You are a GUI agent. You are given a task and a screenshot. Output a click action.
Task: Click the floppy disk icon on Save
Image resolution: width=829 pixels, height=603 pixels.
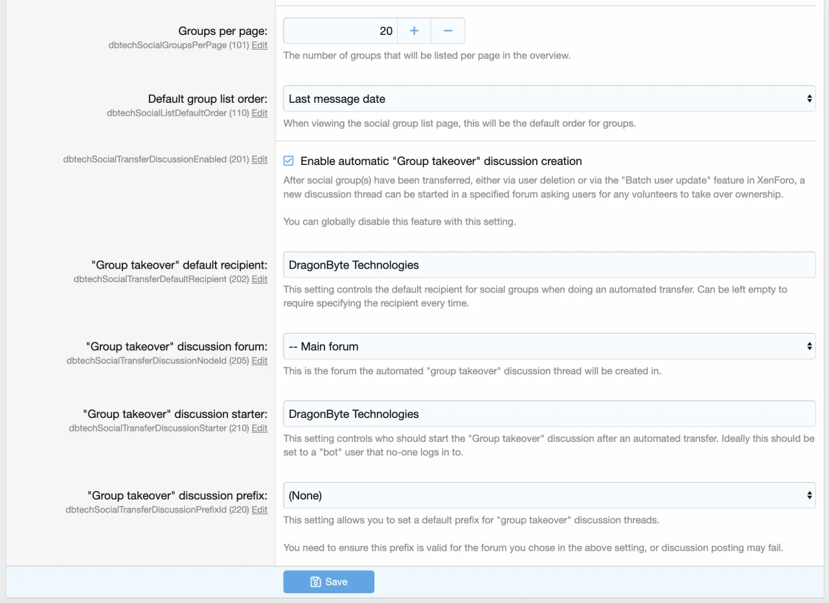point(315,582)
